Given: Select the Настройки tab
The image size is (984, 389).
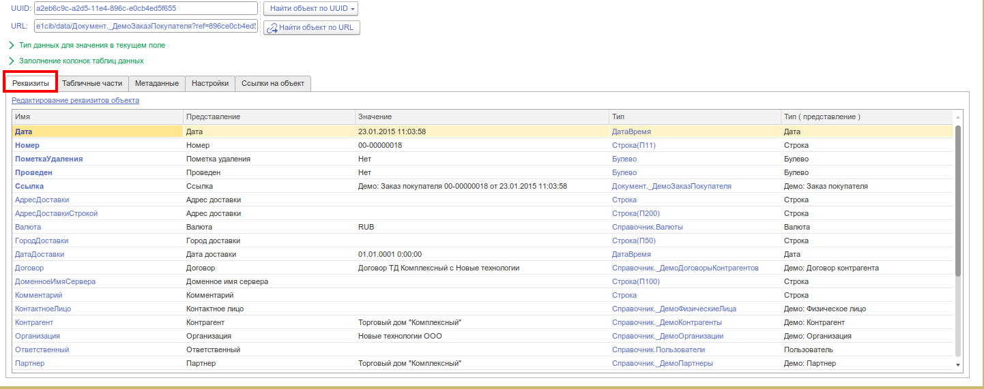Looking at the screenshot, I should tap(210, 83).
